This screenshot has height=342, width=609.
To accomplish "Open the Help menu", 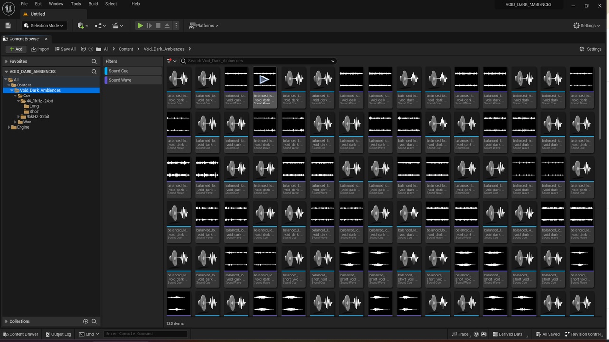I will click(x=136, y=4).
